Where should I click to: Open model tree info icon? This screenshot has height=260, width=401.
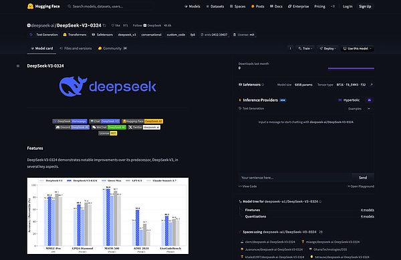tap(320, 202)
